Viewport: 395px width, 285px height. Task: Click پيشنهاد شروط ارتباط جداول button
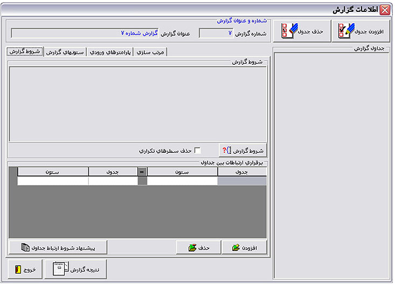[x=58, y=247]
